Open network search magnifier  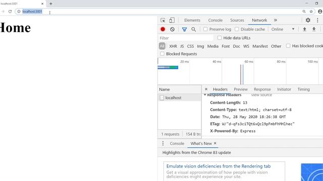click(193, 29)
